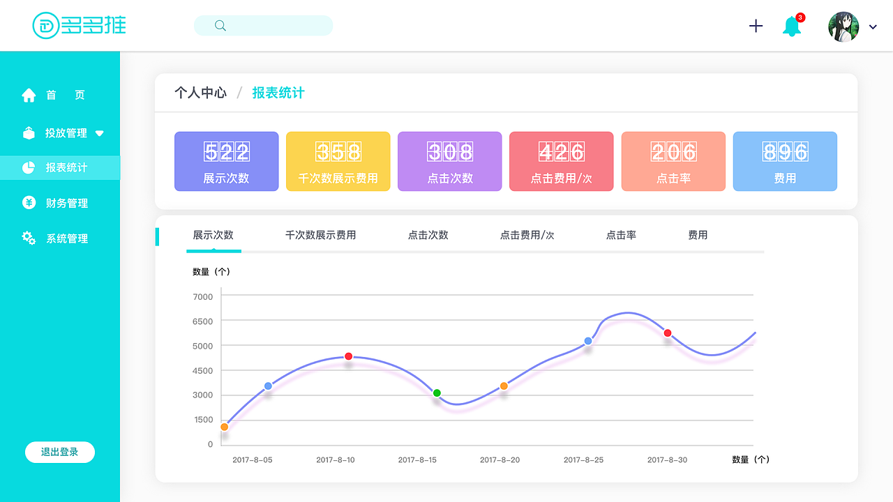
Task: Select the 千次数展示费用 stat card
Action: pos(338,161)
